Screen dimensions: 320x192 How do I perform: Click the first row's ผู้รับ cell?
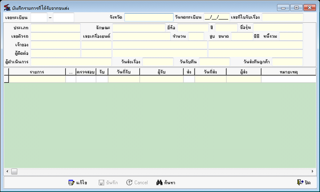162,79
